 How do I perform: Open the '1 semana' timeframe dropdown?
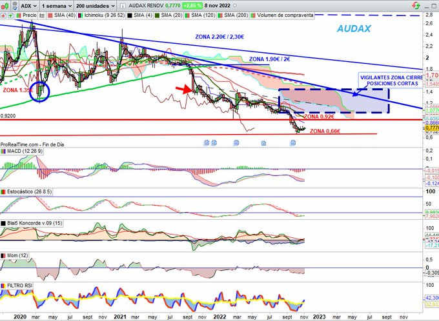57,6
